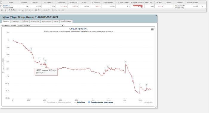Click the $ marker near game 1500
Viewport: 209px width, 113px height.
click(x=133, y=77)
